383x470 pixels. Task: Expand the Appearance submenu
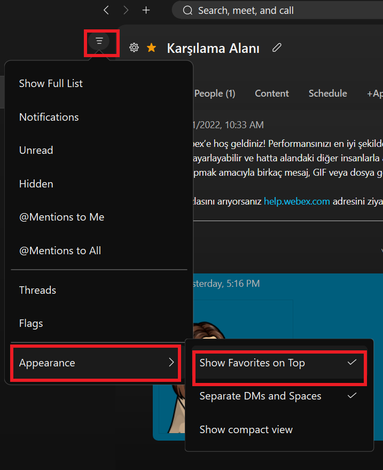96,363
